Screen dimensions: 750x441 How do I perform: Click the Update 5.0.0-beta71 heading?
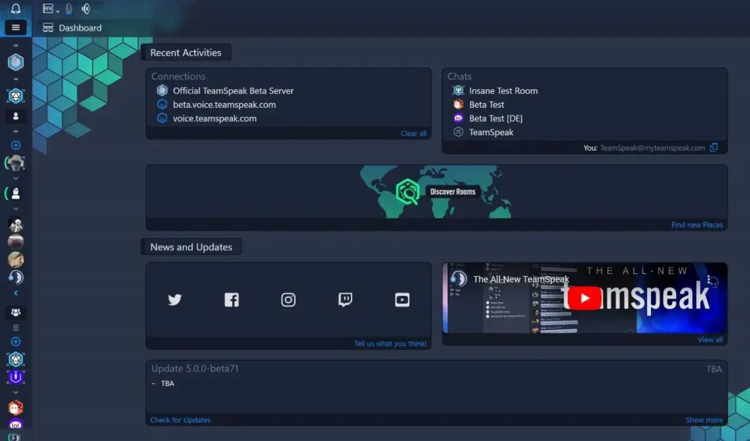pyautogui.click(x=195, y=368)
